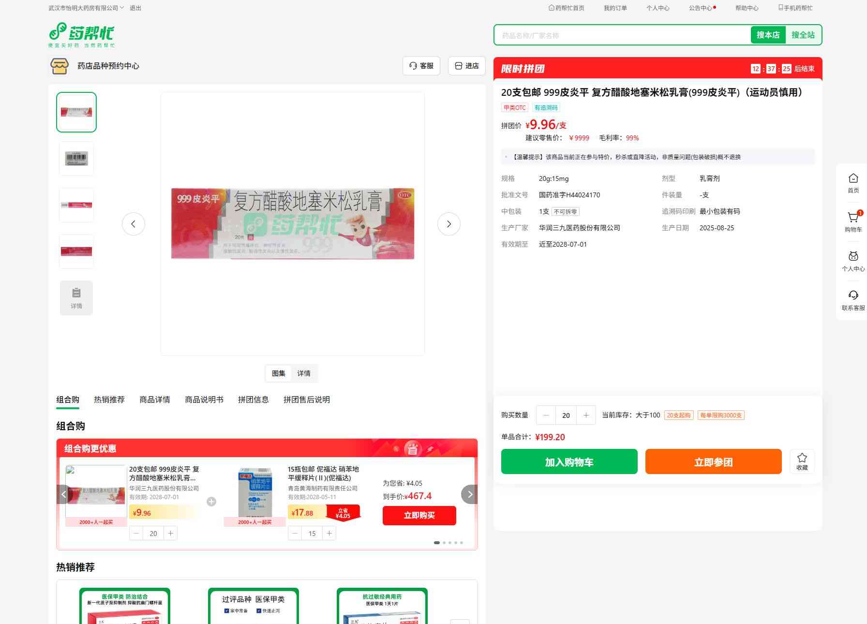Increase purchase quantity with plus button
Screen dimensions: 867x624
tap(586, 415)
